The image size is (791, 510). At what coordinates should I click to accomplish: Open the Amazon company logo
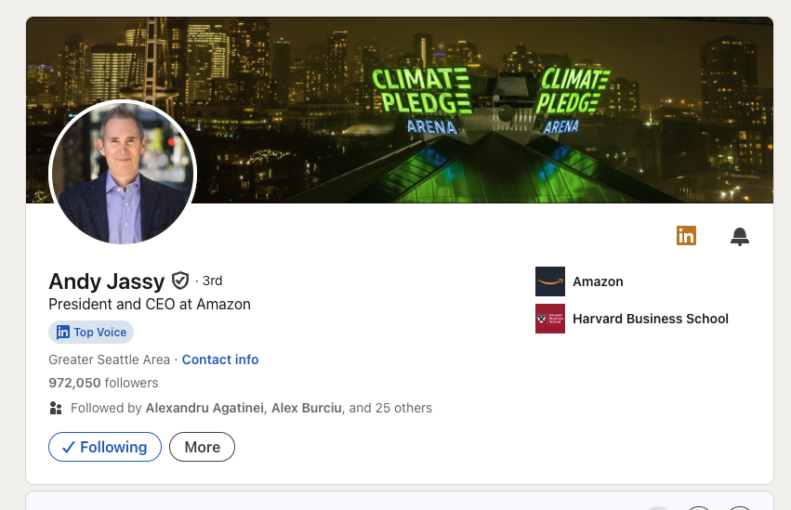[x=550, y=281]
